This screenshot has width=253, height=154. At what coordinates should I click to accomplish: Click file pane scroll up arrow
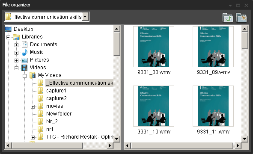(x=244, y=29)
